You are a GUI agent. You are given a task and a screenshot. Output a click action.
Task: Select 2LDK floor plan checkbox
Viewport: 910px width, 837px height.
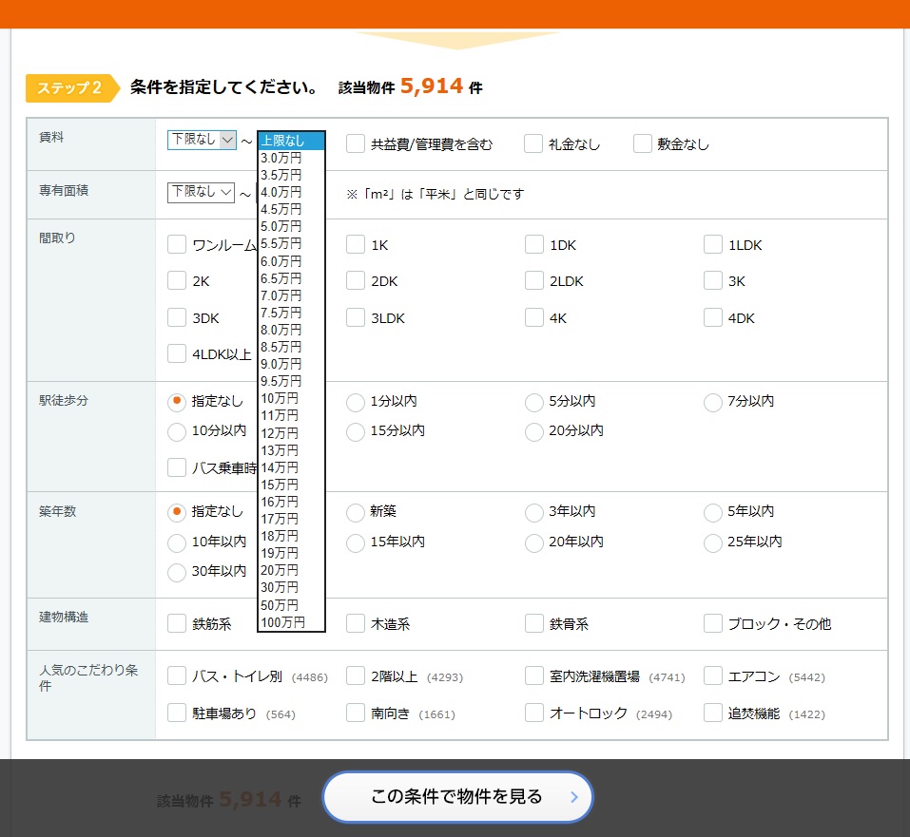coord(534,281)
